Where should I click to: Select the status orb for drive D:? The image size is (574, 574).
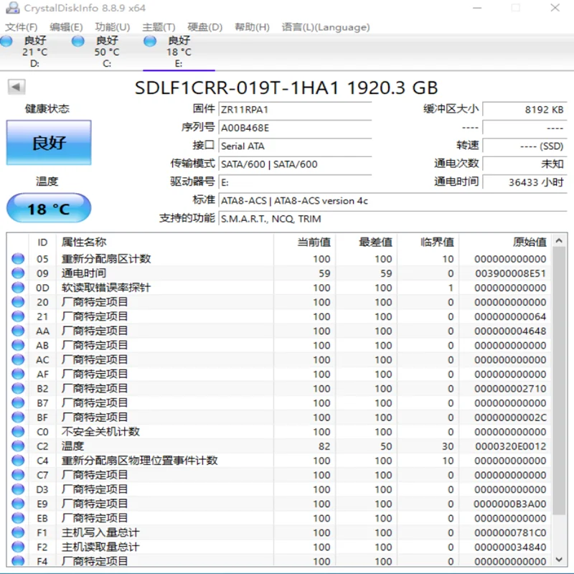tap(6, 41)
